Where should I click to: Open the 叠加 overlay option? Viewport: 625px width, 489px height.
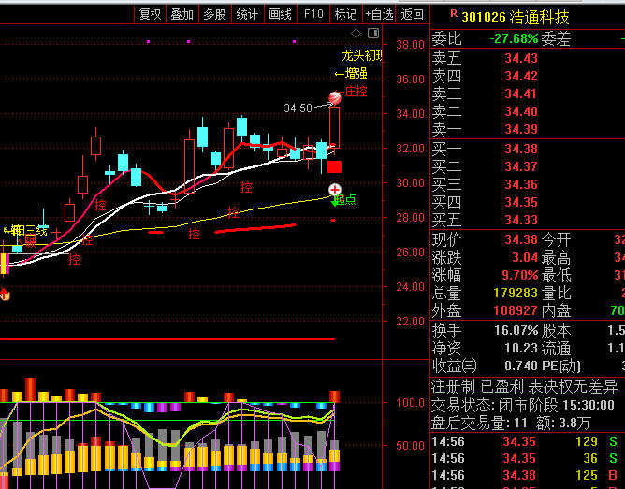[x=182, y=14]
